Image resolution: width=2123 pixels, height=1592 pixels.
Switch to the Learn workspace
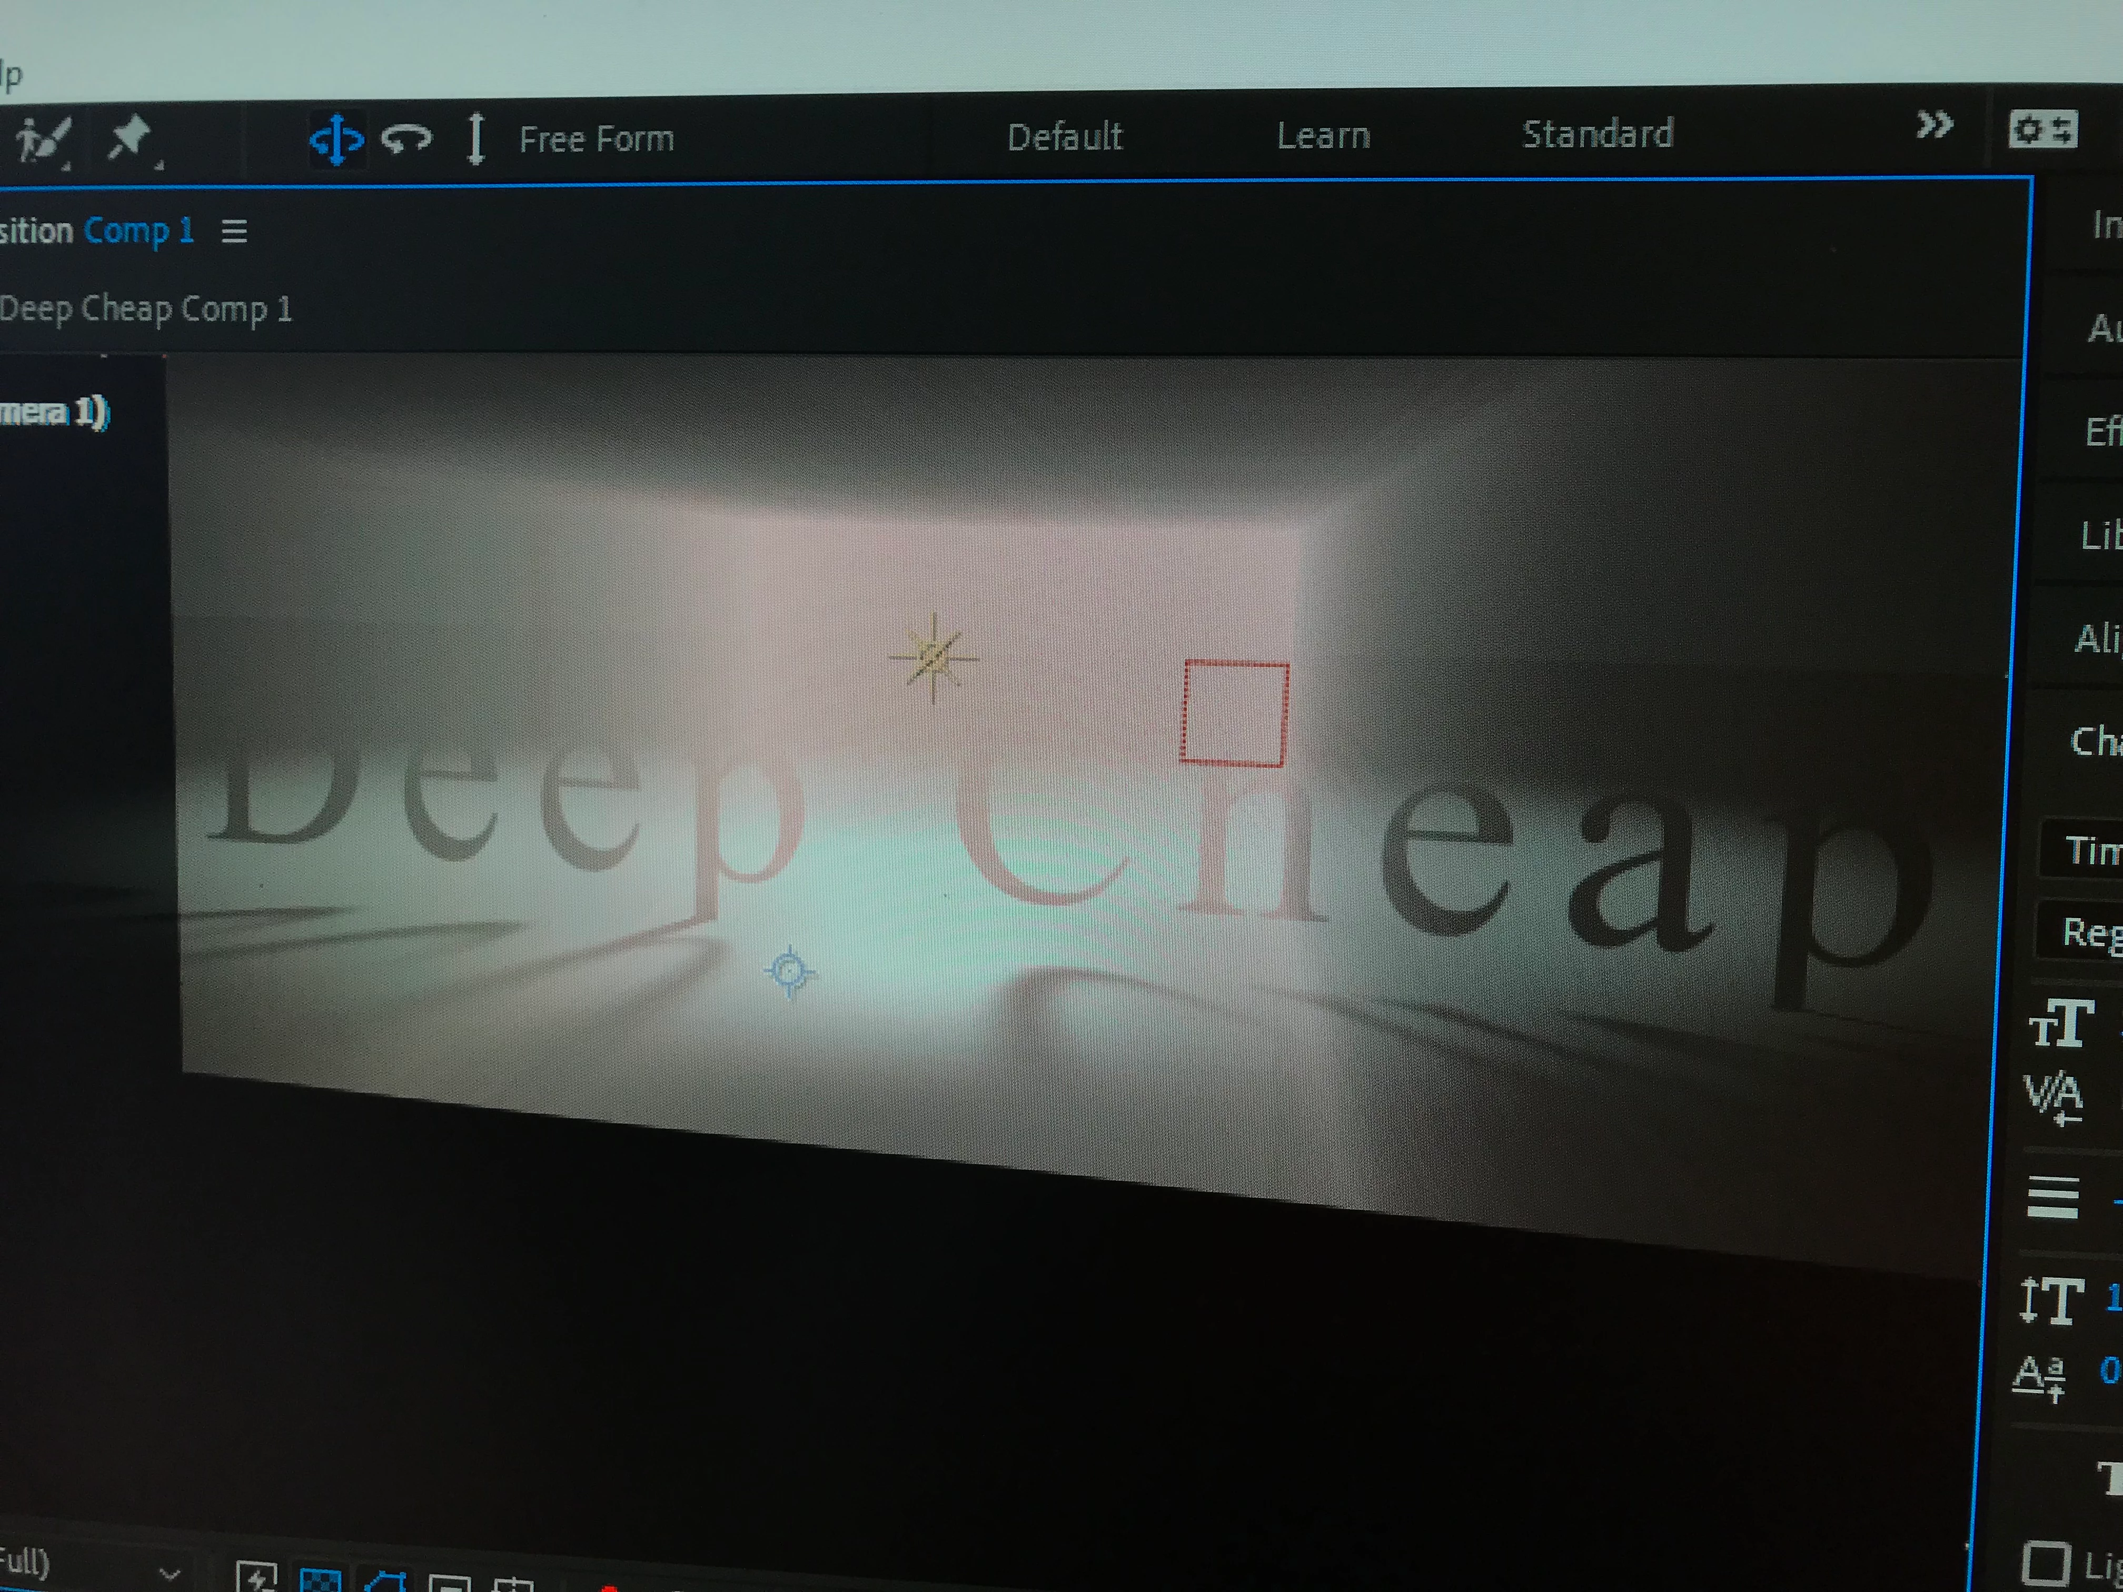click(x=1323, y=136)
